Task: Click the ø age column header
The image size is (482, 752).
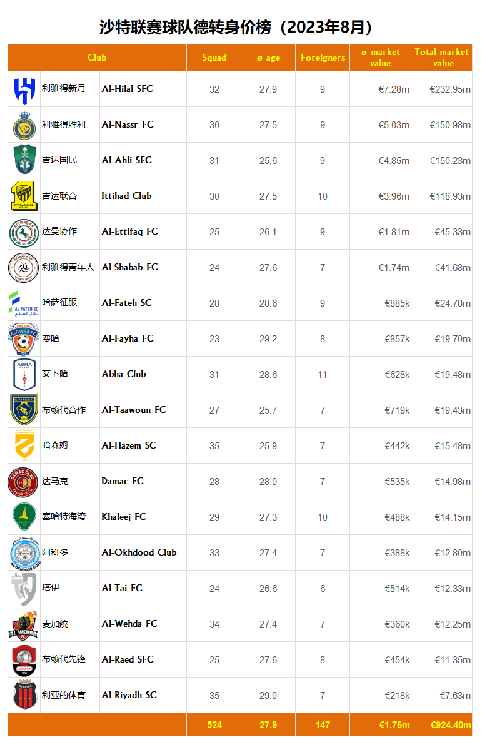Action: pos(268,58)
